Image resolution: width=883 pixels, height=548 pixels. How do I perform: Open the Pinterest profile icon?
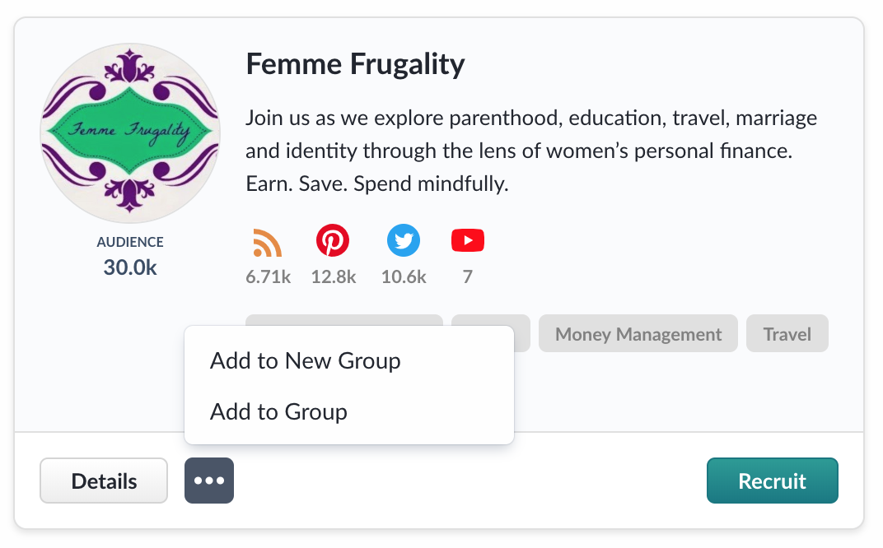pos(333,240)
